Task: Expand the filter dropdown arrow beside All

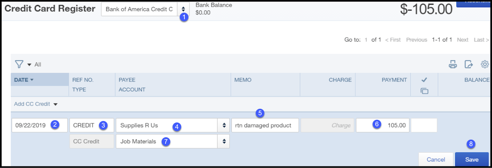Action: (x=29, y=65)
